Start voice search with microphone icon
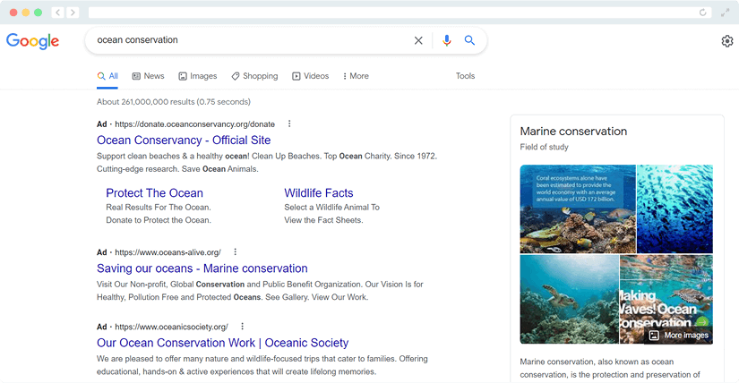Viewport: 739px width, 383px height. point(446,40)
